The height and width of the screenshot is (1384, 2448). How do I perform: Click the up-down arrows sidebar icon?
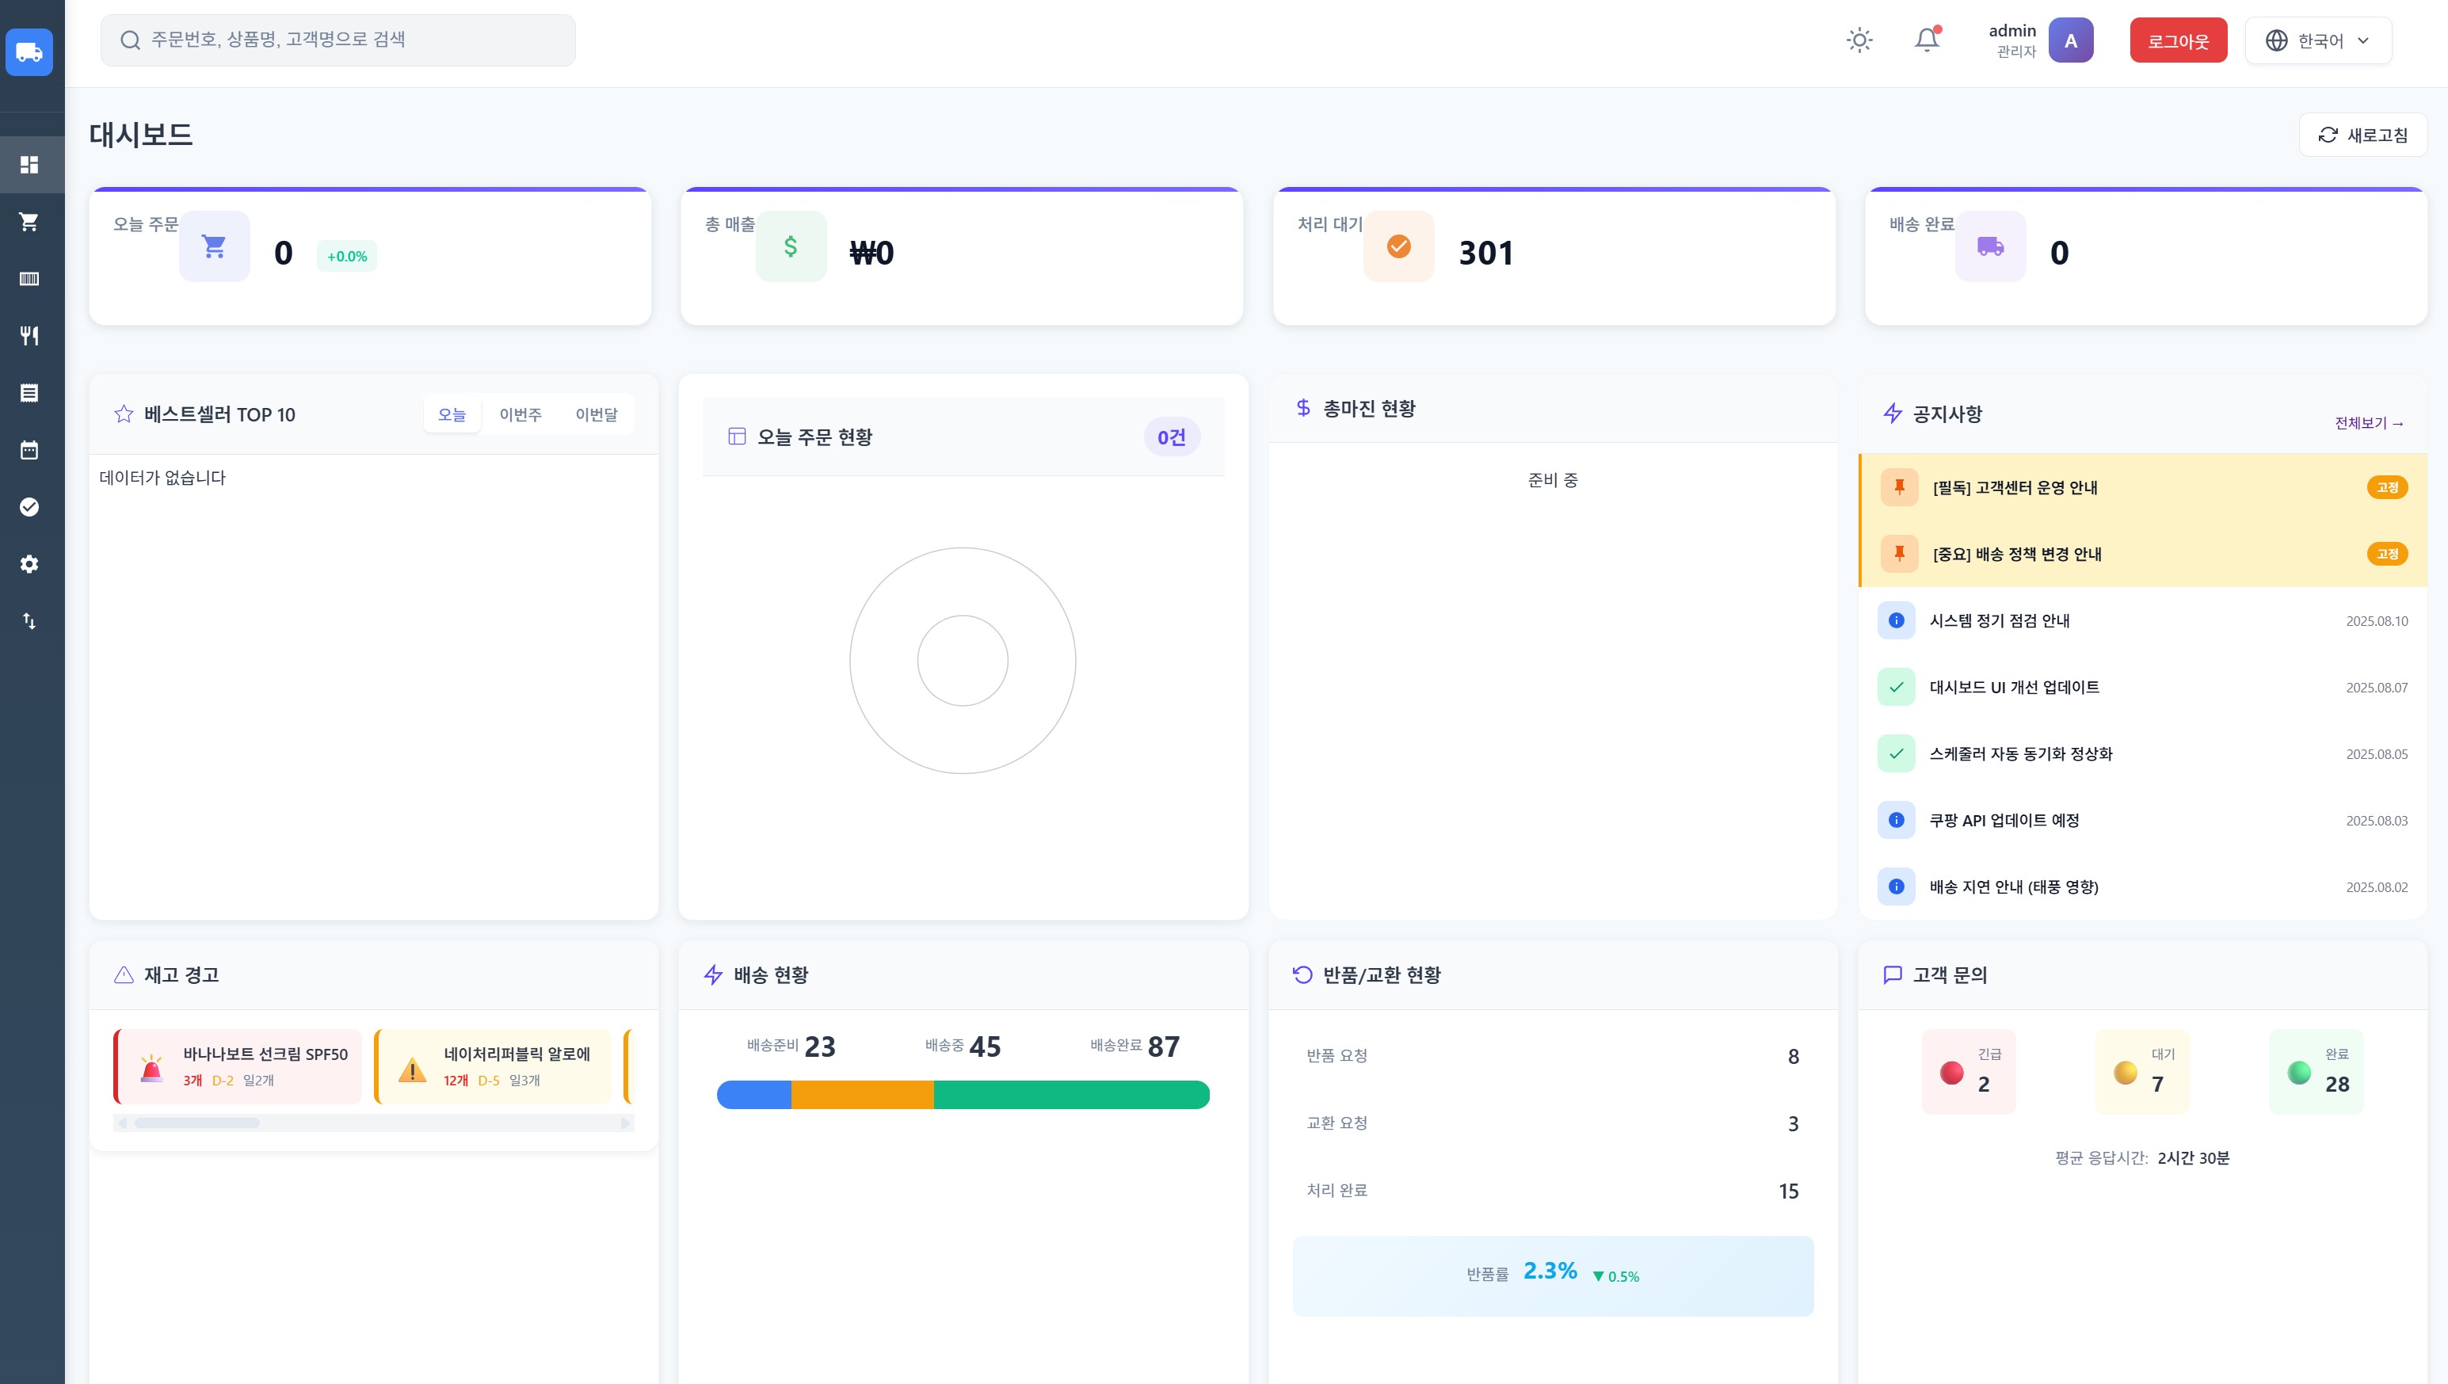click(x=29, y=621)
